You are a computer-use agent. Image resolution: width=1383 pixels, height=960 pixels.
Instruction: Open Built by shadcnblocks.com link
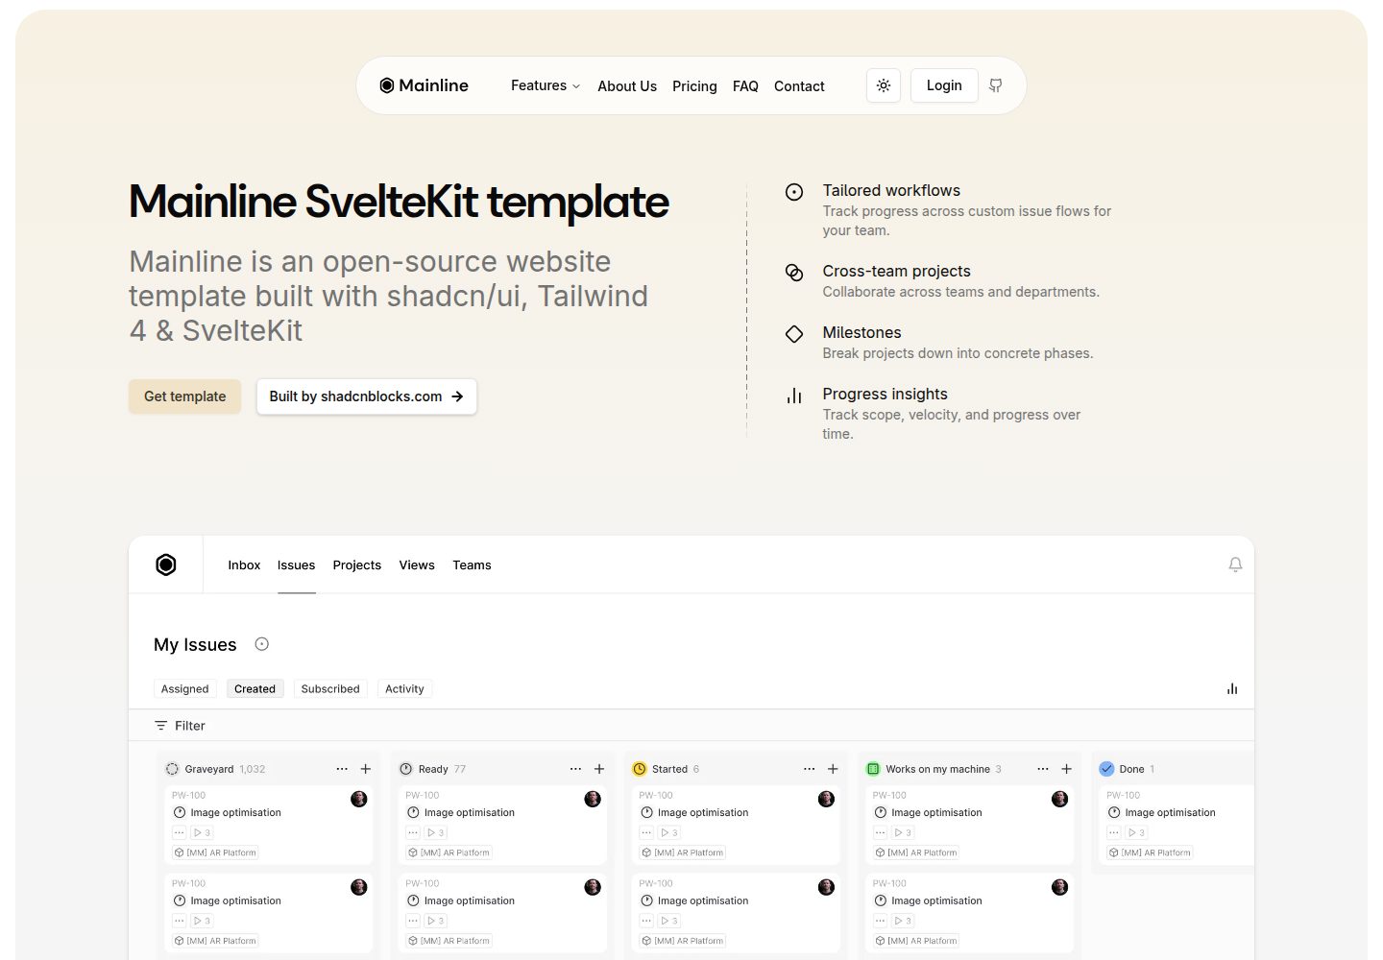(x=366, y=396)
